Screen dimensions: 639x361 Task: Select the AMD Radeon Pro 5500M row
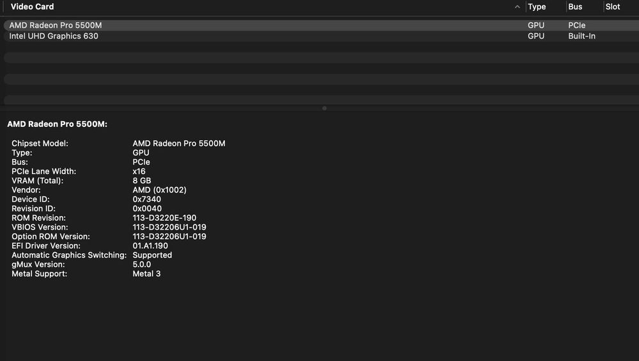(321, 26)
